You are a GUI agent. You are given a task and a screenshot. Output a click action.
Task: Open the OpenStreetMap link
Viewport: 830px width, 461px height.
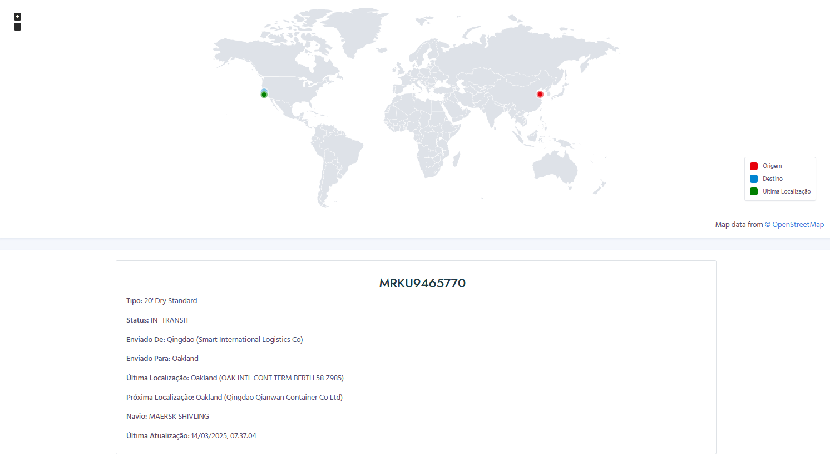tap(798, 225)
